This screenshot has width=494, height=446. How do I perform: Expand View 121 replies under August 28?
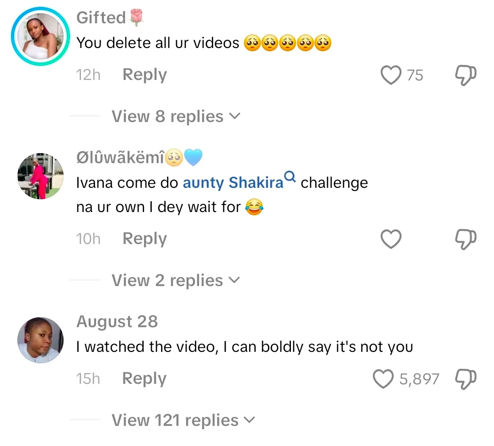[183, 420]
